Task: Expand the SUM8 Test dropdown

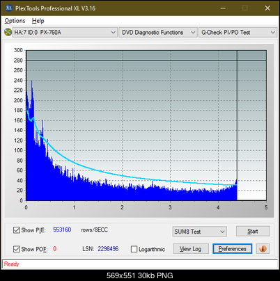Action: pyautogui.click(x=200, y=232)
